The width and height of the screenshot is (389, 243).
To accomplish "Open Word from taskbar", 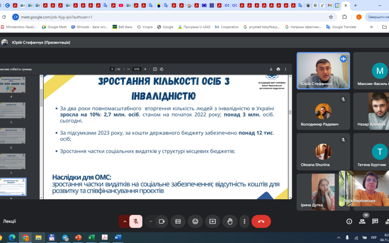I will (118, 238).
